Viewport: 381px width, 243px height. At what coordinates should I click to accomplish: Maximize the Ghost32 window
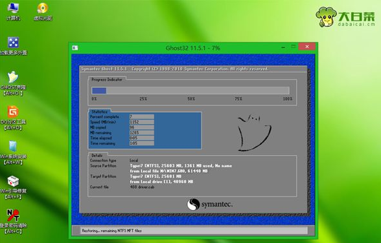point(294,47)
